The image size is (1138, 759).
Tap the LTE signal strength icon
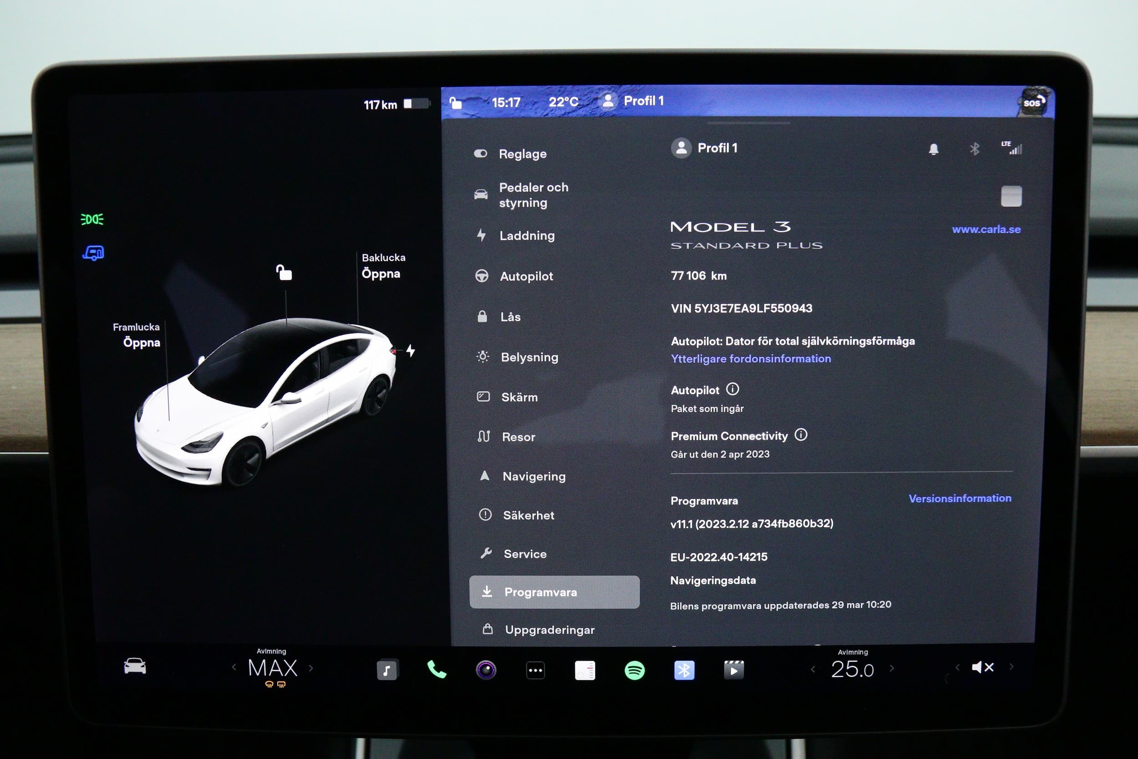1012,148
